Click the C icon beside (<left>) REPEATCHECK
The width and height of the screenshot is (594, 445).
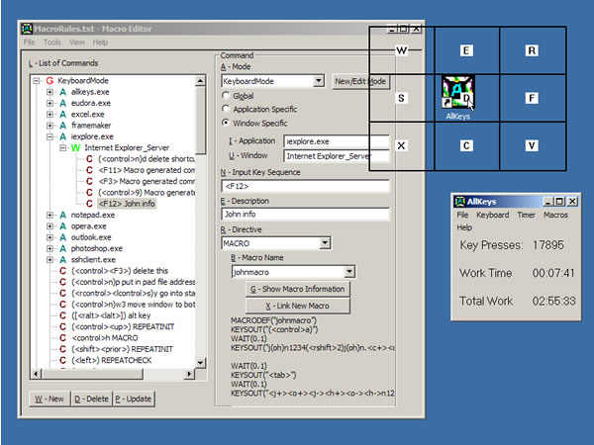point(63,360)
